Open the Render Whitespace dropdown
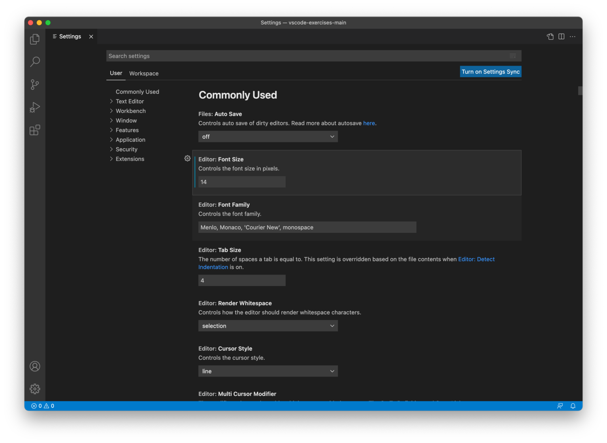Image resolution: width=607 pixels, height=443 pixels. click(x=268, y=326)
